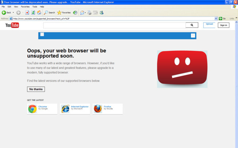
Task: Print the page with printer icon
Action: pyautogui.click(x=90, y=13)
